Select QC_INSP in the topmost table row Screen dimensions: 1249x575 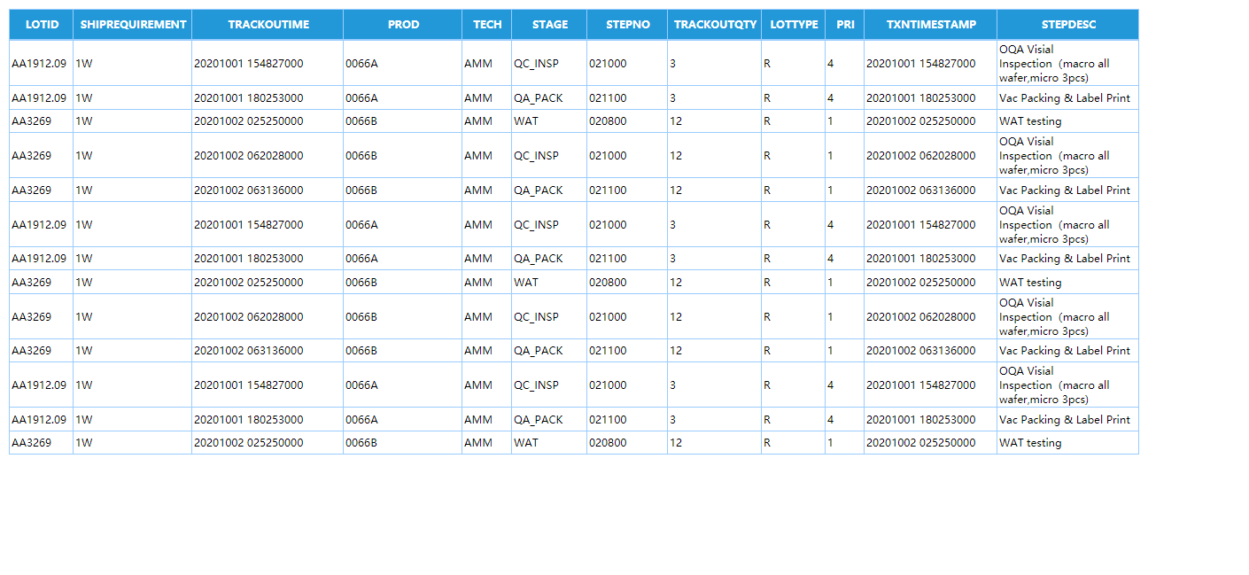(x=537, y=64)
